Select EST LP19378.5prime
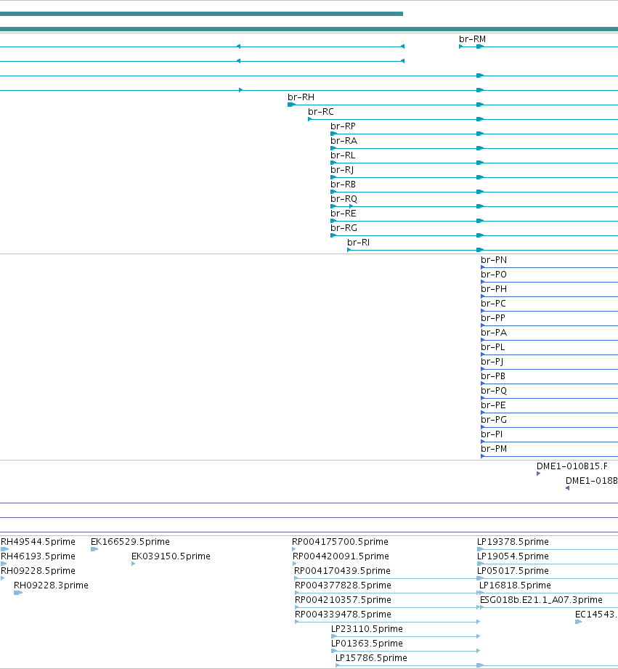 [x=513, y=541]
